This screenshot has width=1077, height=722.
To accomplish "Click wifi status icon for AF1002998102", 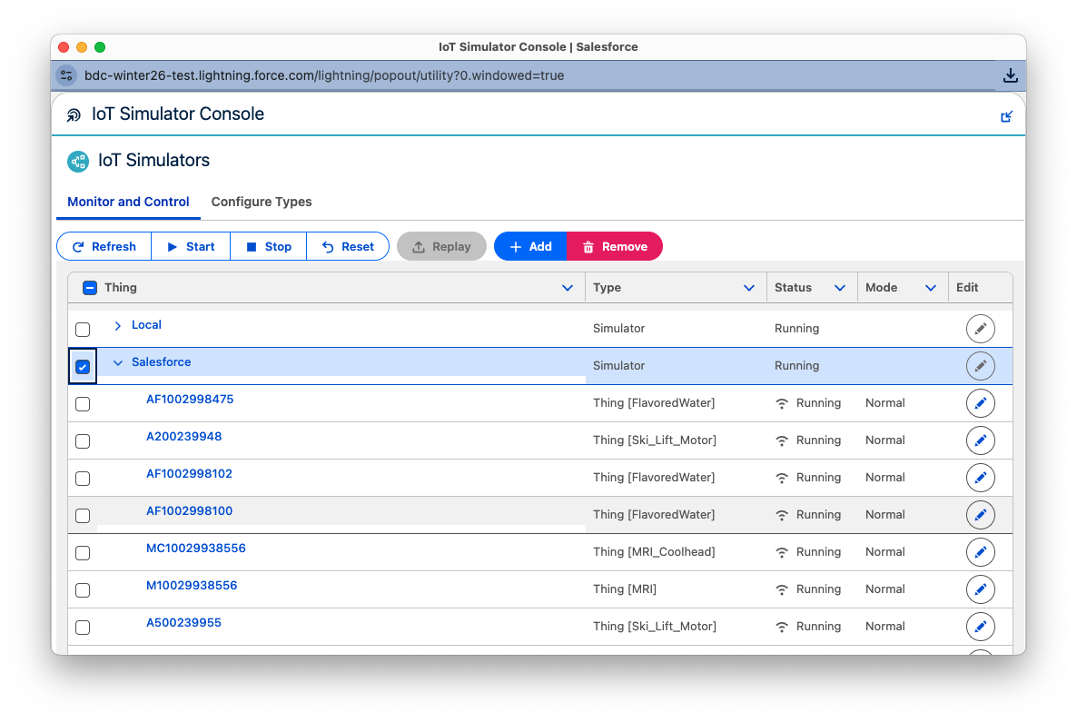I will 782,478.
